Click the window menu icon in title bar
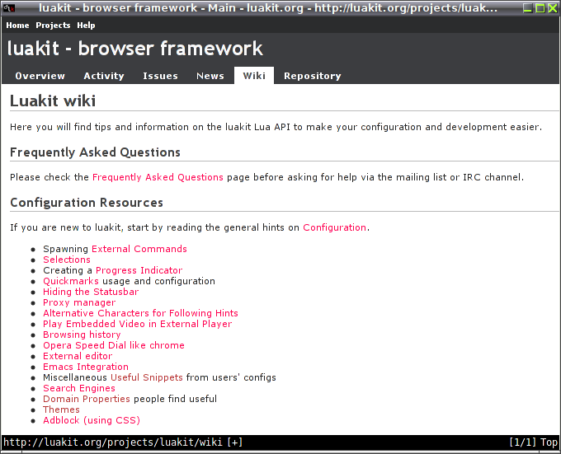 9,8
